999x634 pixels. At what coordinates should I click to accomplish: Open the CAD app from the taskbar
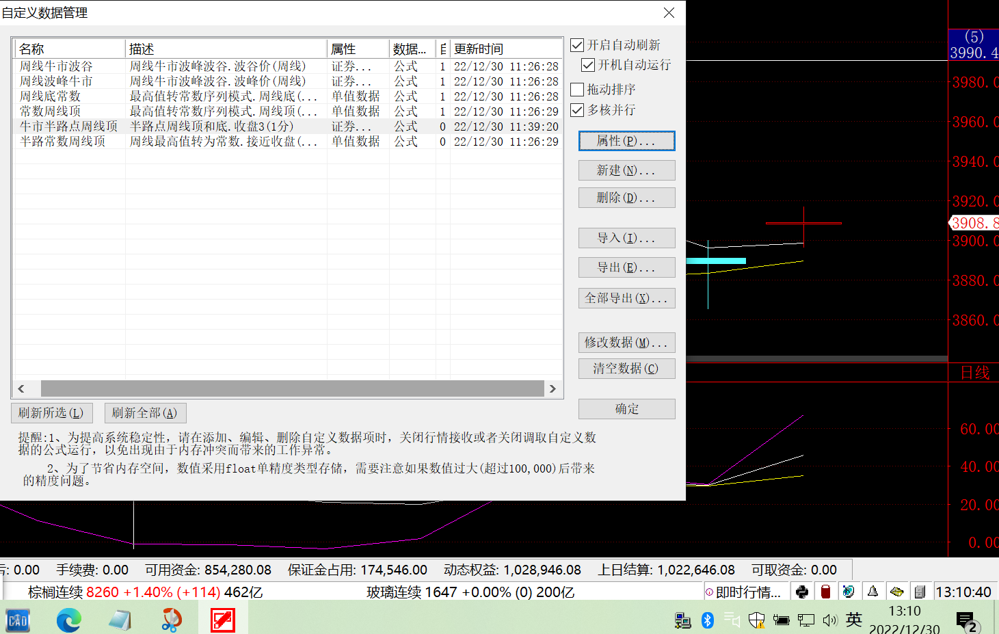18,620
